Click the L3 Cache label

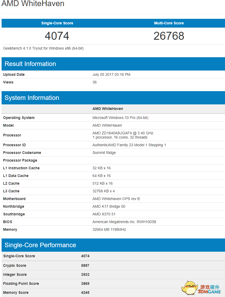coord(11,191)
